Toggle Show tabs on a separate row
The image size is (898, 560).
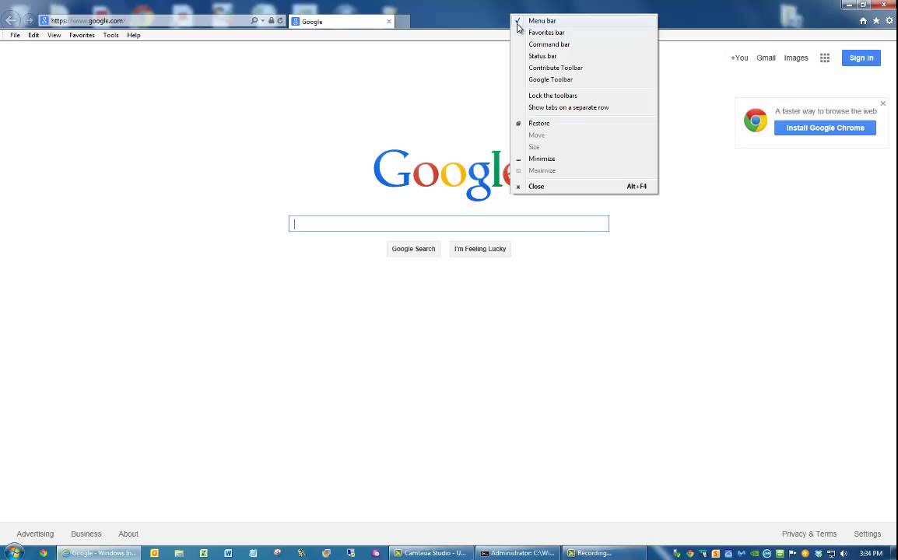(584, 107)
